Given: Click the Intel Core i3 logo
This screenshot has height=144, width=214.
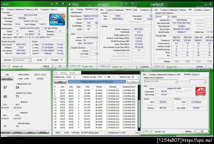Looking at the screenshot, I should 57,20.
